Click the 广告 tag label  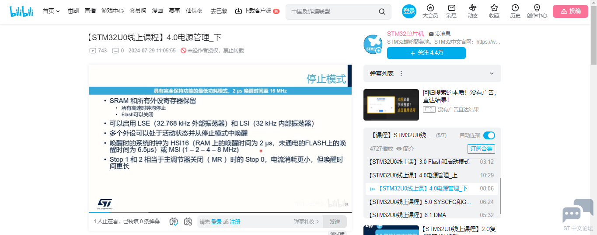429,110
